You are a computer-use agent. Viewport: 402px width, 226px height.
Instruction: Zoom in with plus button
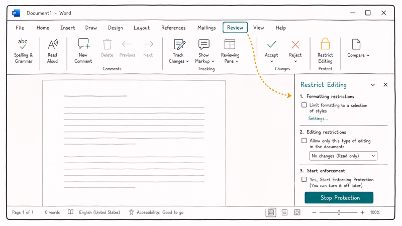click(x=362, y=212)
